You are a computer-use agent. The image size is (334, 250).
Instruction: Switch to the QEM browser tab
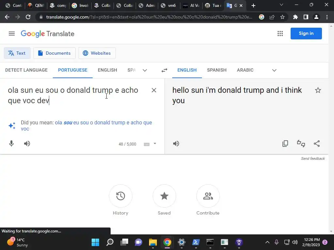[x=36, y=6]
